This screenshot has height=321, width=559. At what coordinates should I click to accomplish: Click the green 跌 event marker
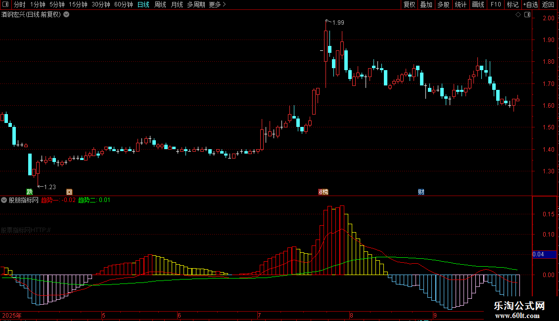[x=30, y=192]
